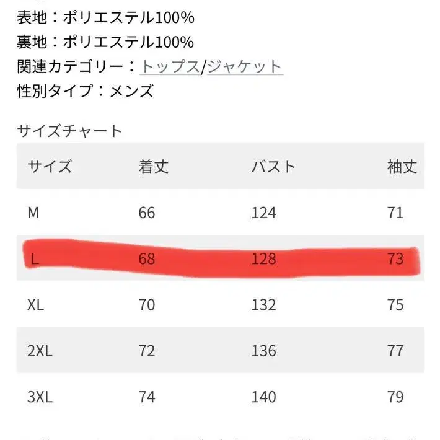Open the ジャケット category link
Screen dimensions: 440x440
click(244, 66)
